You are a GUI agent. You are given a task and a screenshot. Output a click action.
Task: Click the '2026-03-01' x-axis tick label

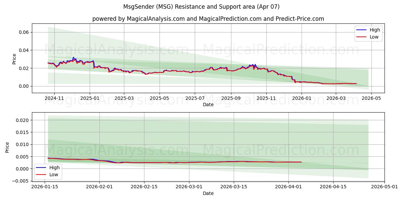click(x=189, y=187)
